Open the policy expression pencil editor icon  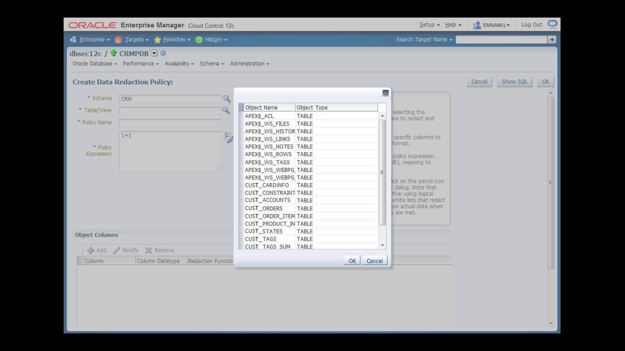click(229, 137)
